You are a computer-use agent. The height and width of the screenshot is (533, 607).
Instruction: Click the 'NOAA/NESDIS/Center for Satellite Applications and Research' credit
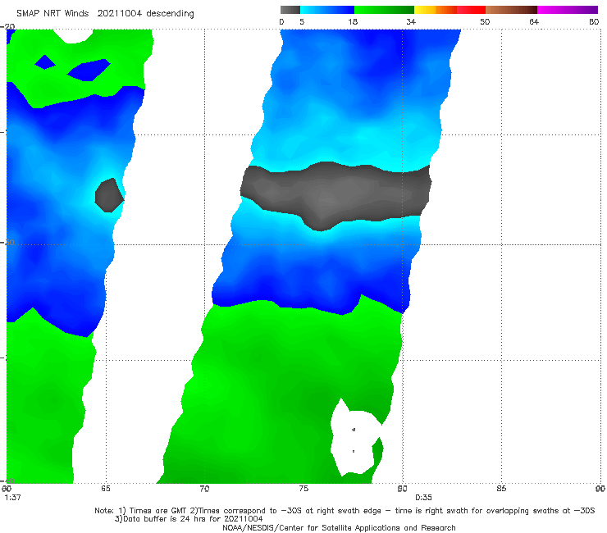click(339, 527)
